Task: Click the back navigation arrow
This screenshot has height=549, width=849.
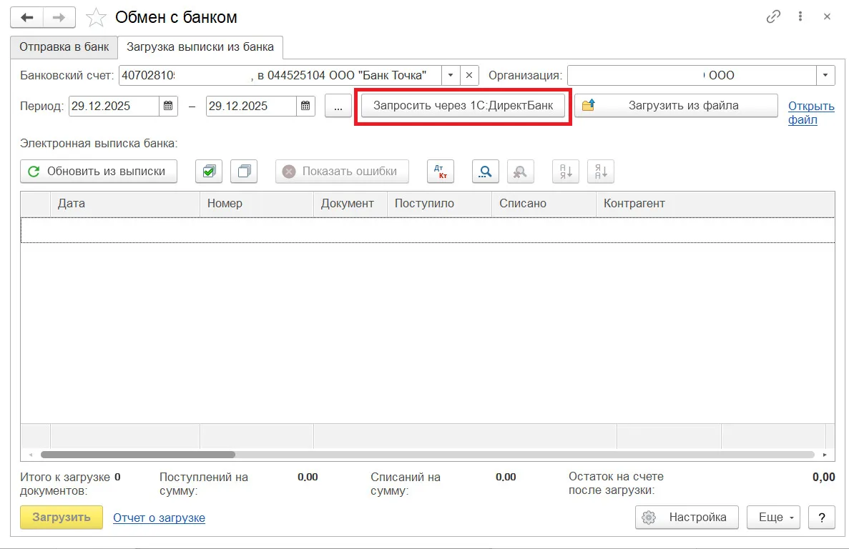Action: (x=26, y=17)
